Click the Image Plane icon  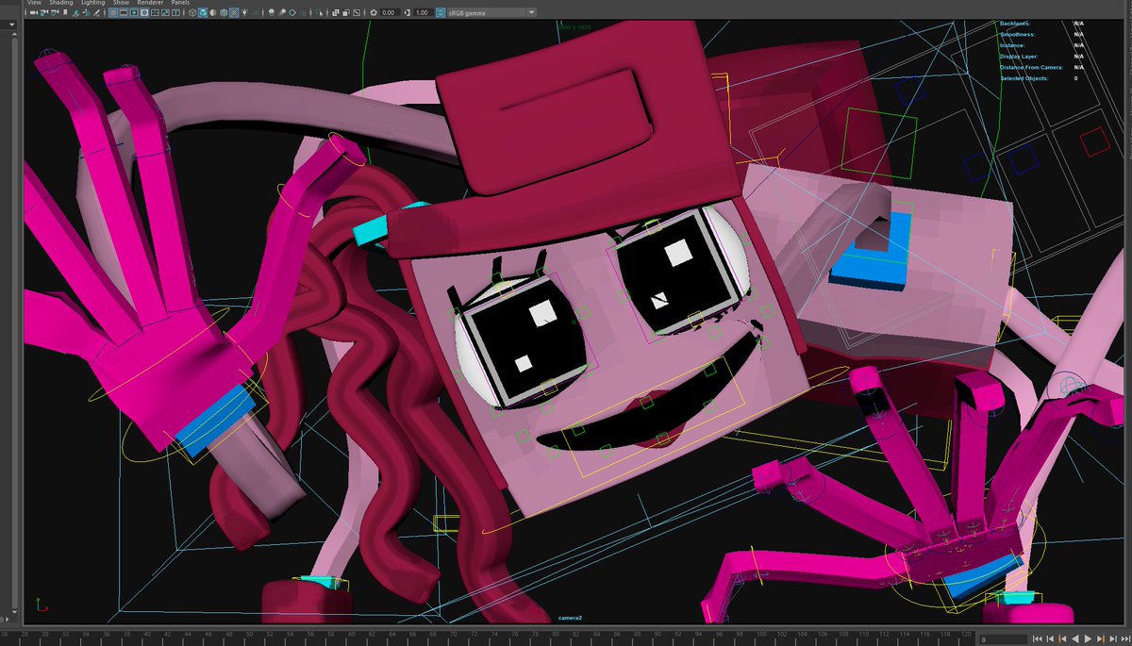75,13
